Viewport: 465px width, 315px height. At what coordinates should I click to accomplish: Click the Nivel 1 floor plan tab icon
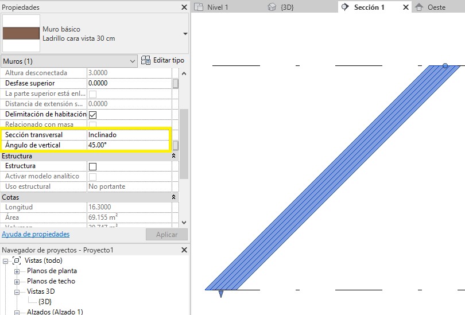(x=199, y=7)
